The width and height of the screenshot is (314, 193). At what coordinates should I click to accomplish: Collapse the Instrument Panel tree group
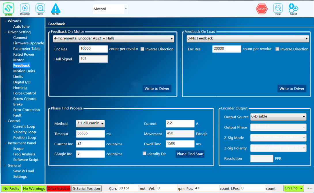pos(5,143)
